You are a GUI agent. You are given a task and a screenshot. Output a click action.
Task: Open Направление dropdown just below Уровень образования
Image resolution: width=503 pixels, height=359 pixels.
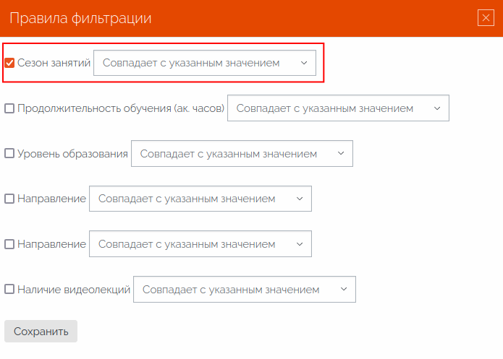point(200,199)
